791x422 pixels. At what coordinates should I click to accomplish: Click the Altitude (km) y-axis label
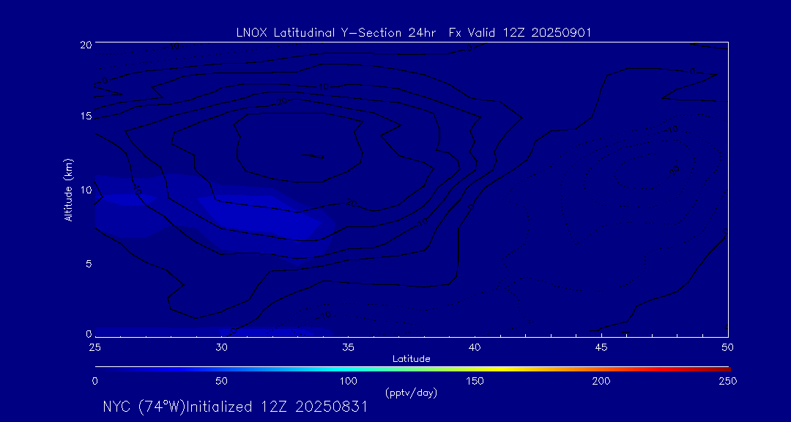[x=68, y=189]
